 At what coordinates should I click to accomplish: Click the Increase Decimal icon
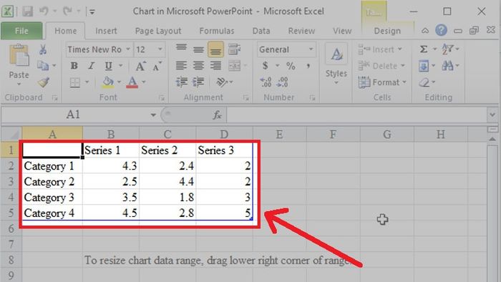(x=266, y=82)
